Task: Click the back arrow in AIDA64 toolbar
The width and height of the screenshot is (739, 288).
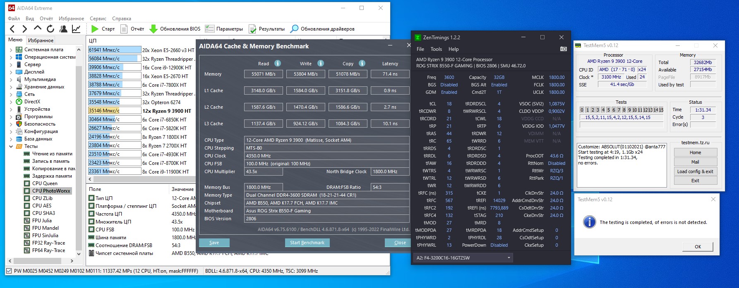Action: pos(12,29)
